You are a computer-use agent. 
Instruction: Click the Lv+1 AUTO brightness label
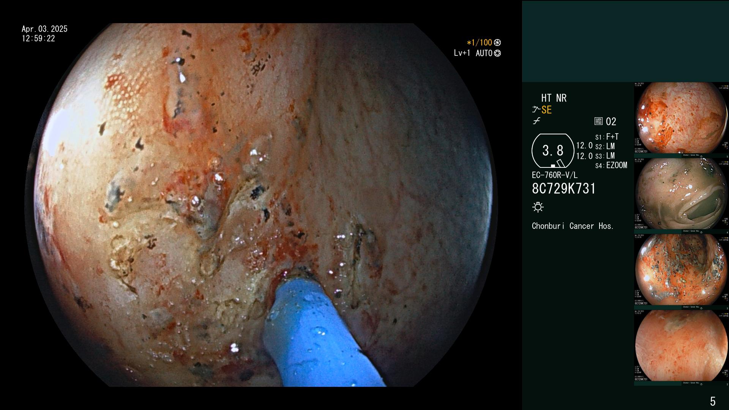[x=473, y=54]
